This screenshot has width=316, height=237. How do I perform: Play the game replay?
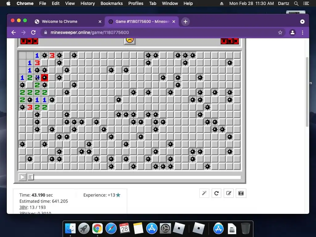click(x=22, y=177)
